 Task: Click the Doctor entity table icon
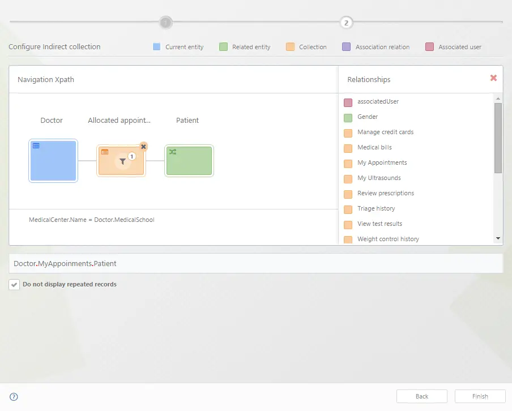tap(36, 145)
